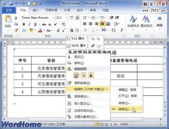169x129 pixels.
Task: Switch to the 插入 Insert tab
Action: point(35,10)
